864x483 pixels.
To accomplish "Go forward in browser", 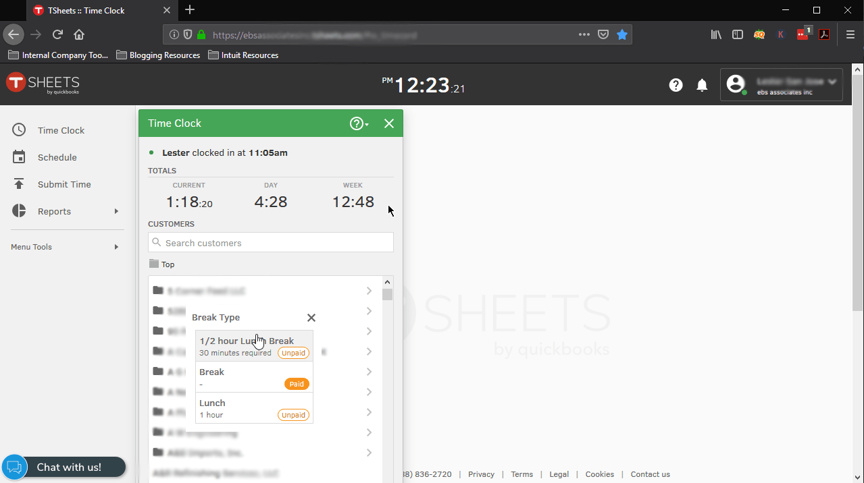I will (36, 34).
